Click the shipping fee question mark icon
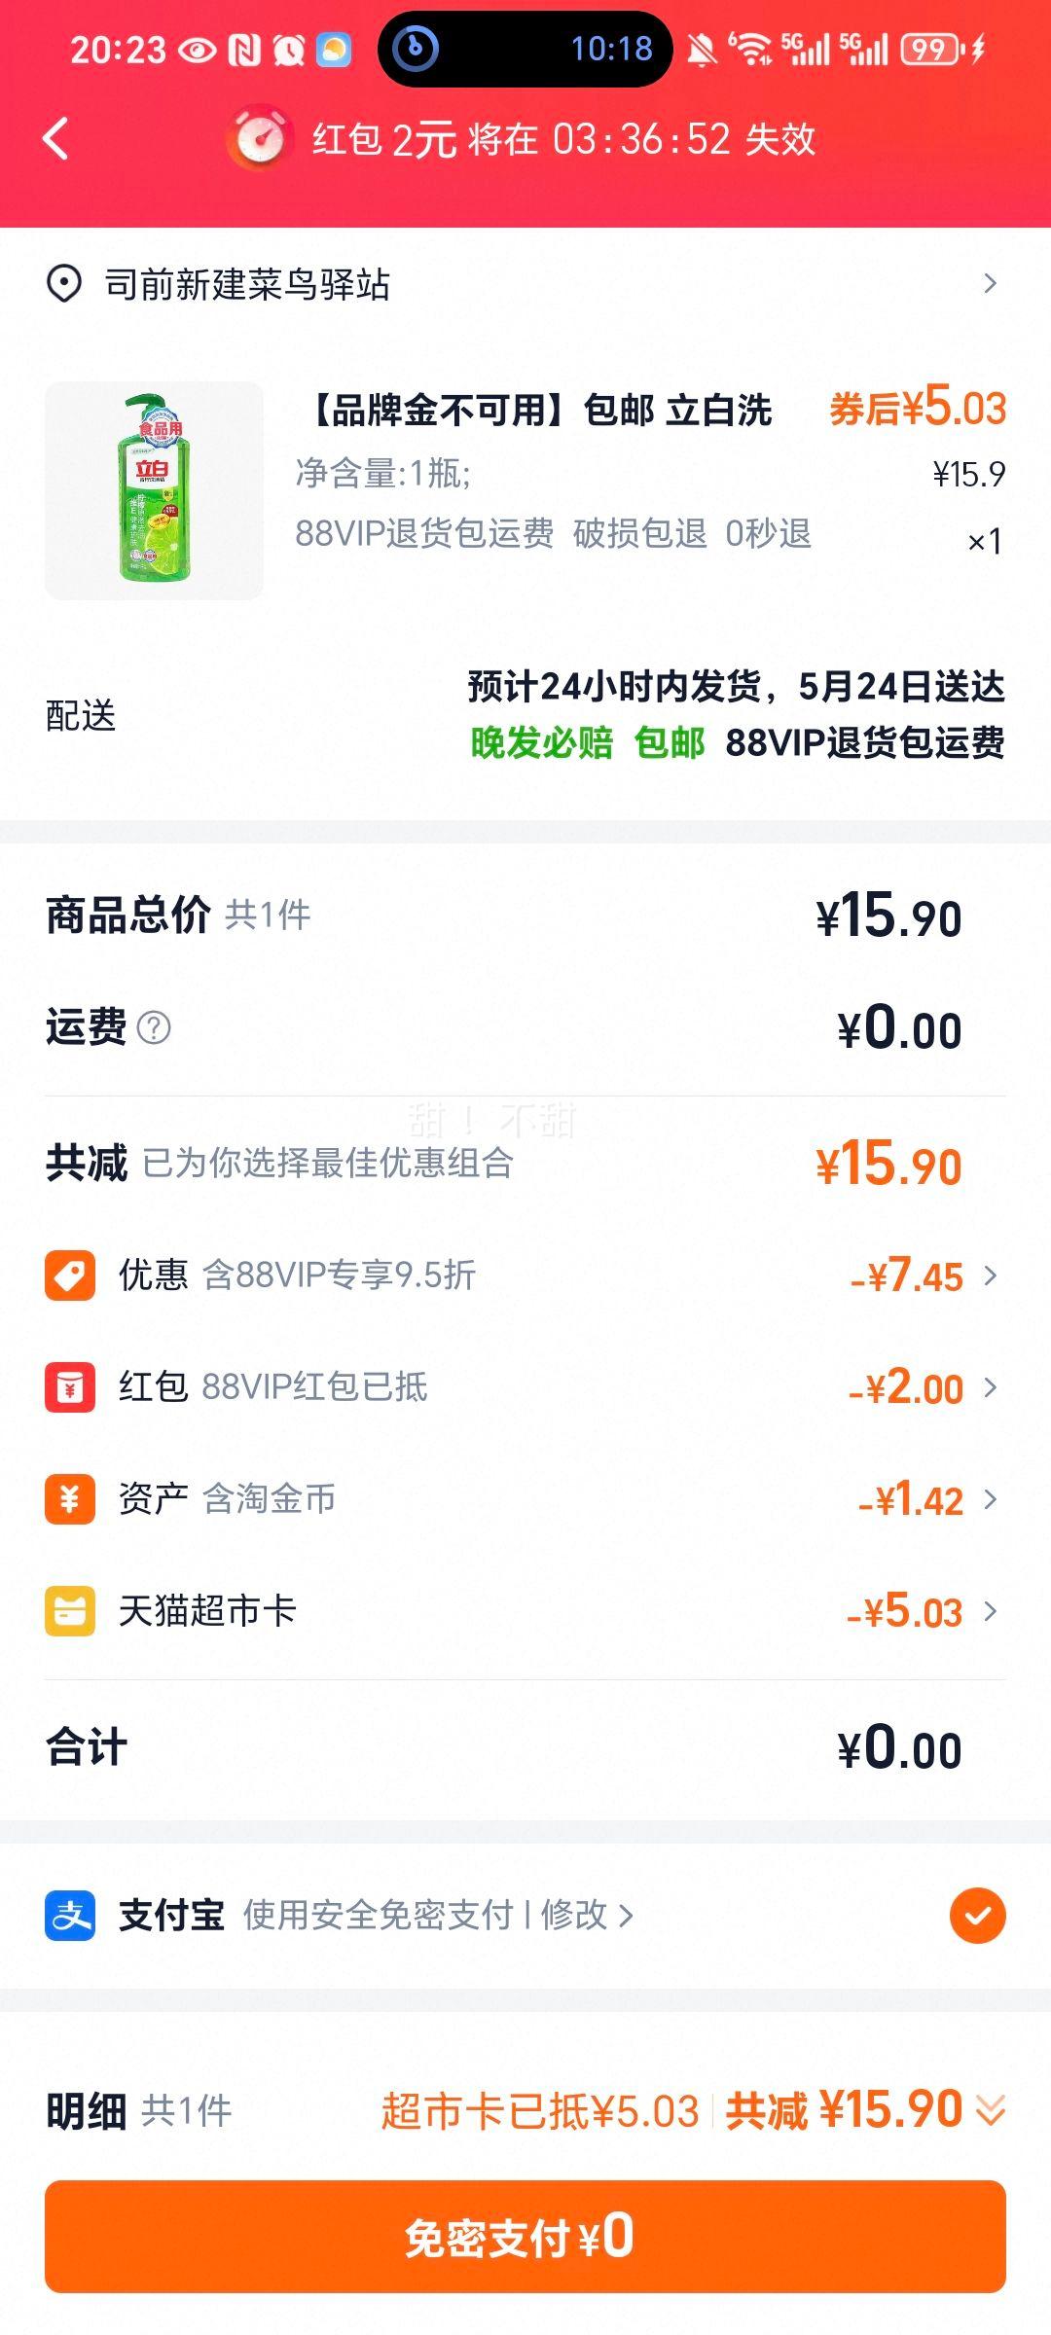 point(154,1027)
